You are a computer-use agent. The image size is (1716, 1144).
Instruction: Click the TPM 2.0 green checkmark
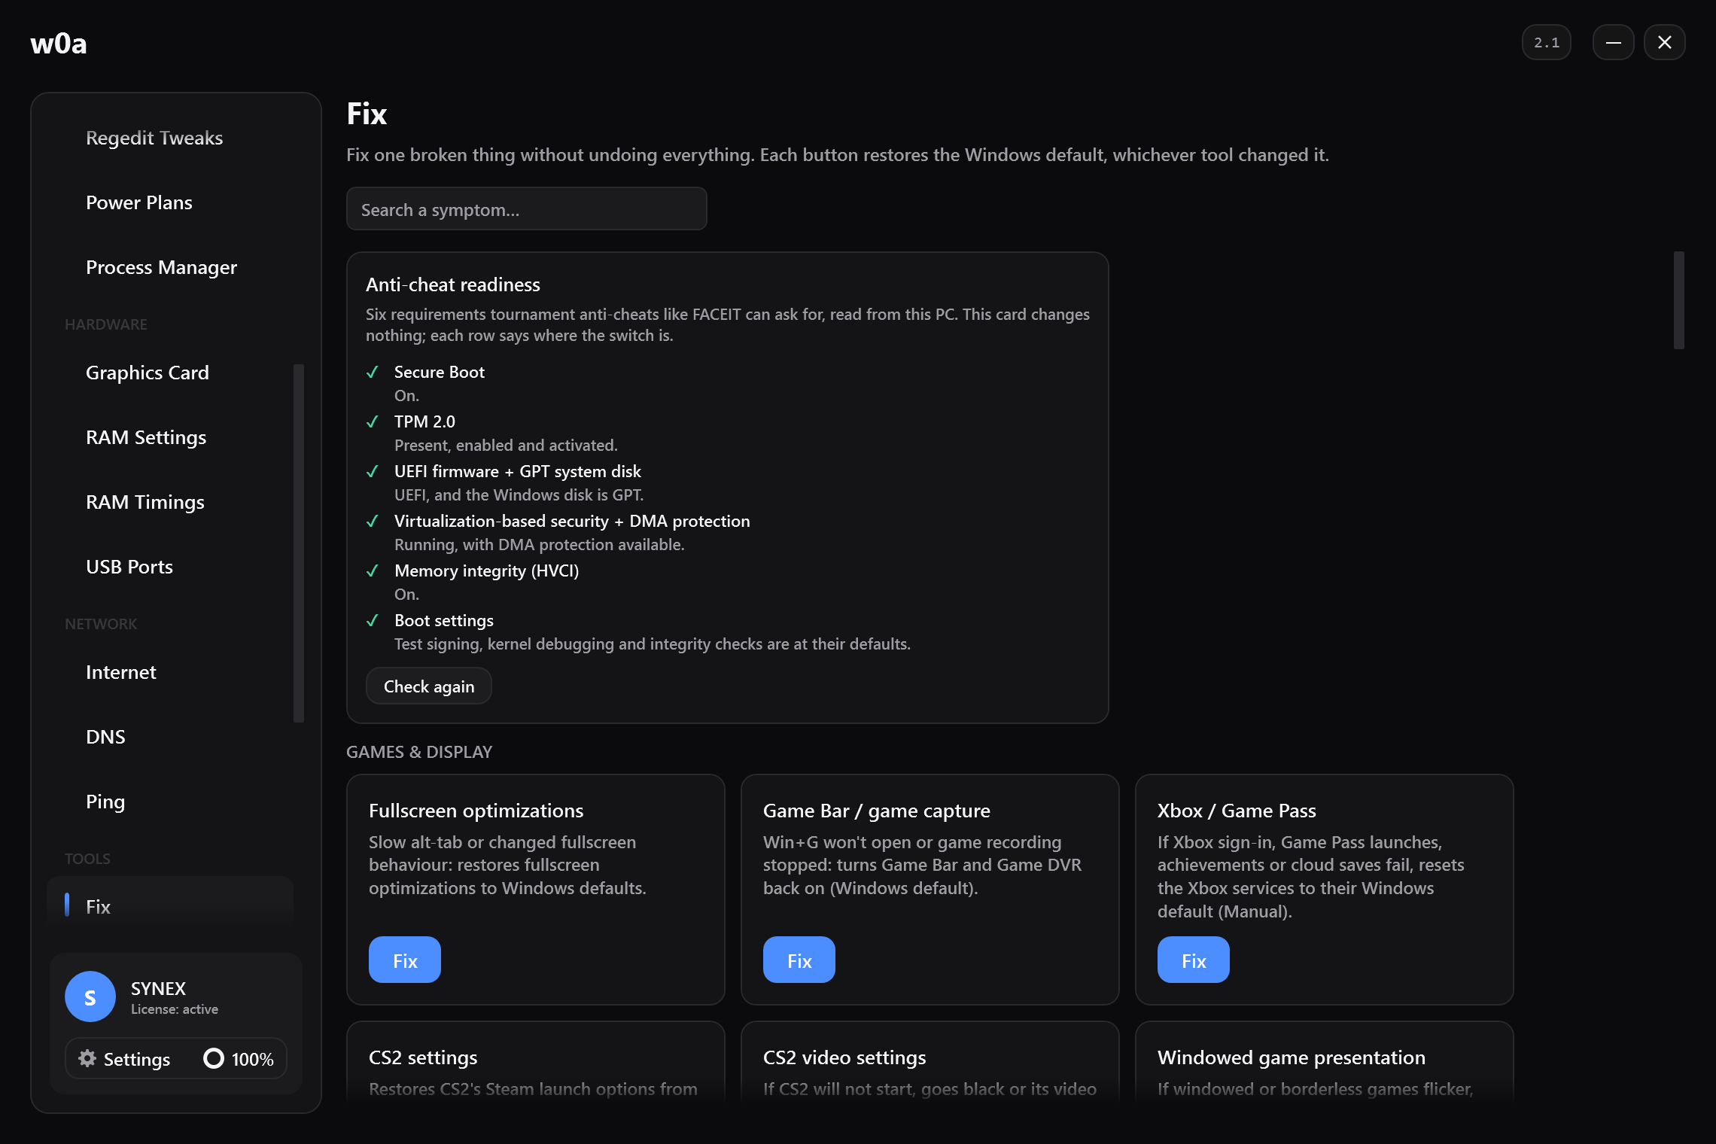click(372, 421)
